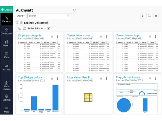Open more options for Top 10 Apps by Usa...

click(x=57, y=78)
